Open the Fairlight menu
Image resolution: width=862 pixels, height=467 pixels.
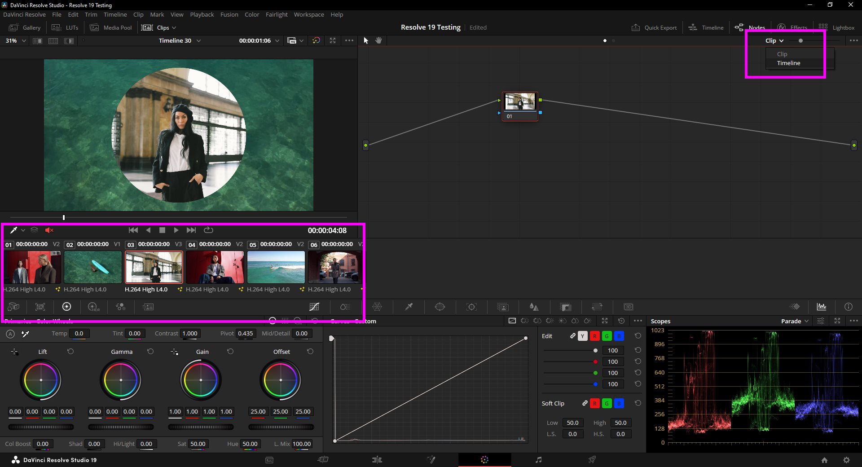(277, 14)
